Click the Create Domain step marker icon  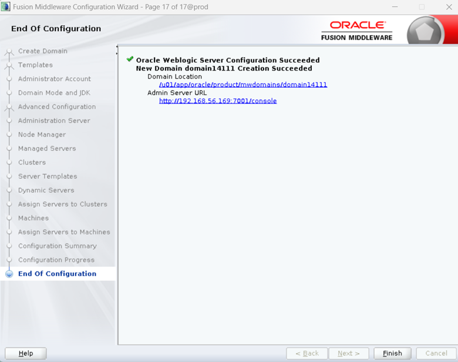(x=9, y=52)
